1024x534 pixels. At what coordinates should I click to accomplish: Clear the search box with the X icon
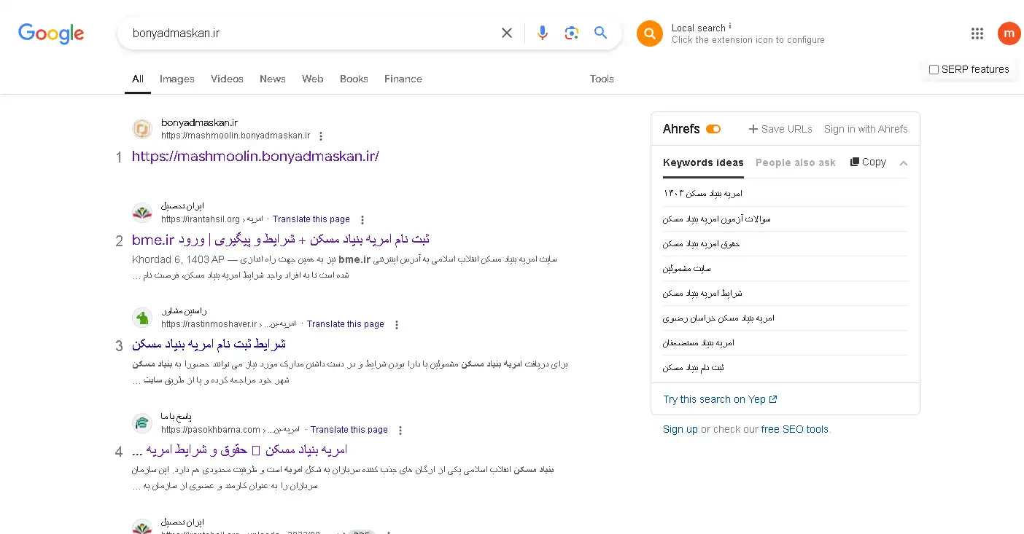click(507, 33)
